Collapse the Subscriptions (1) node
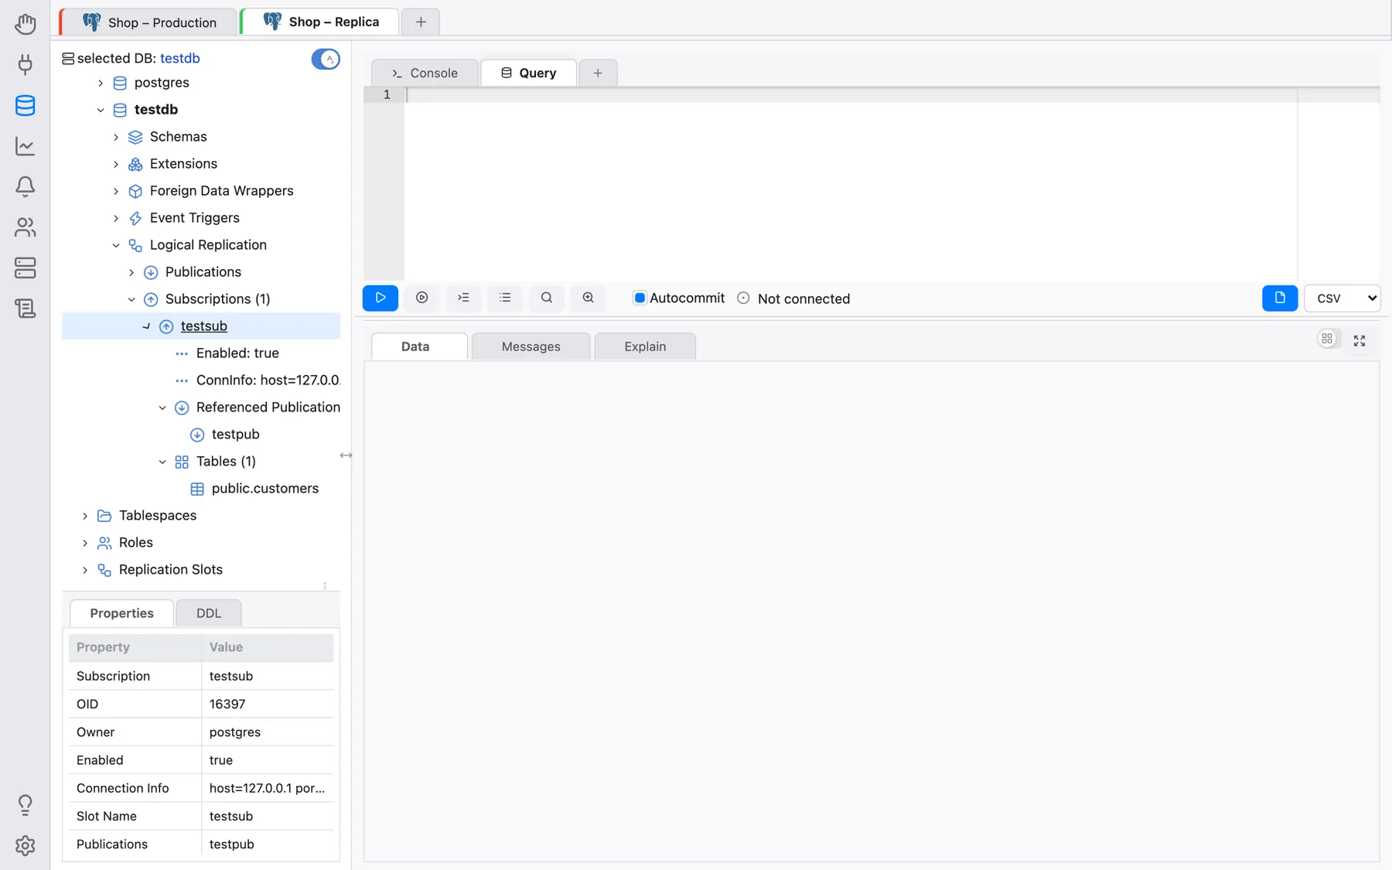The height and width of the screenshot is (870, 1392). pos(131,299)
